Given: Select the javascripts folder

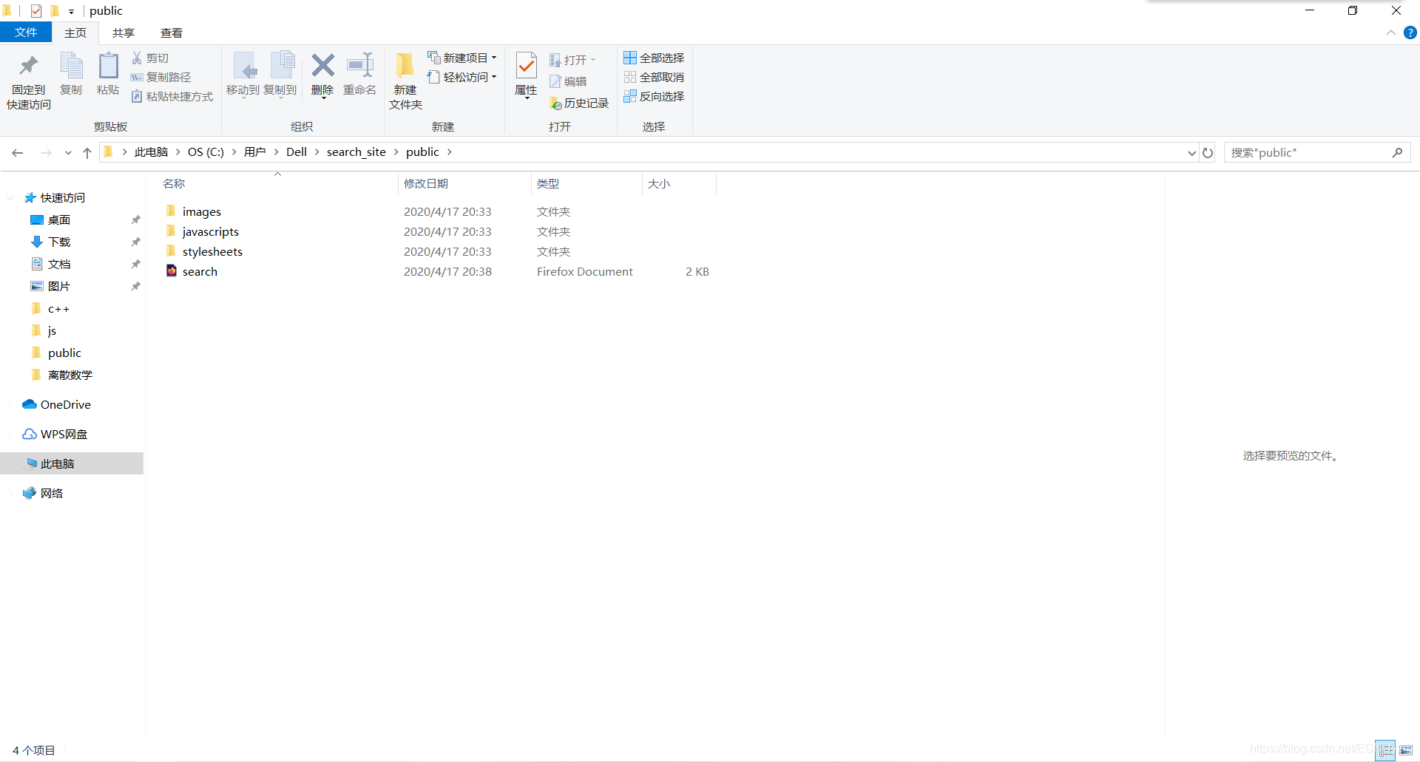Looking at the screenshot, I should coord(211,232).
